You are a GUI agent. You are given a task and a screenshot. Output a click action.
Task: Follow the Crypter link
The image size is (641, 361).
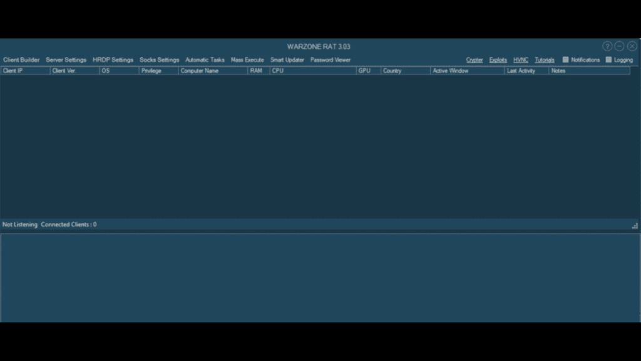click(474, 60)
